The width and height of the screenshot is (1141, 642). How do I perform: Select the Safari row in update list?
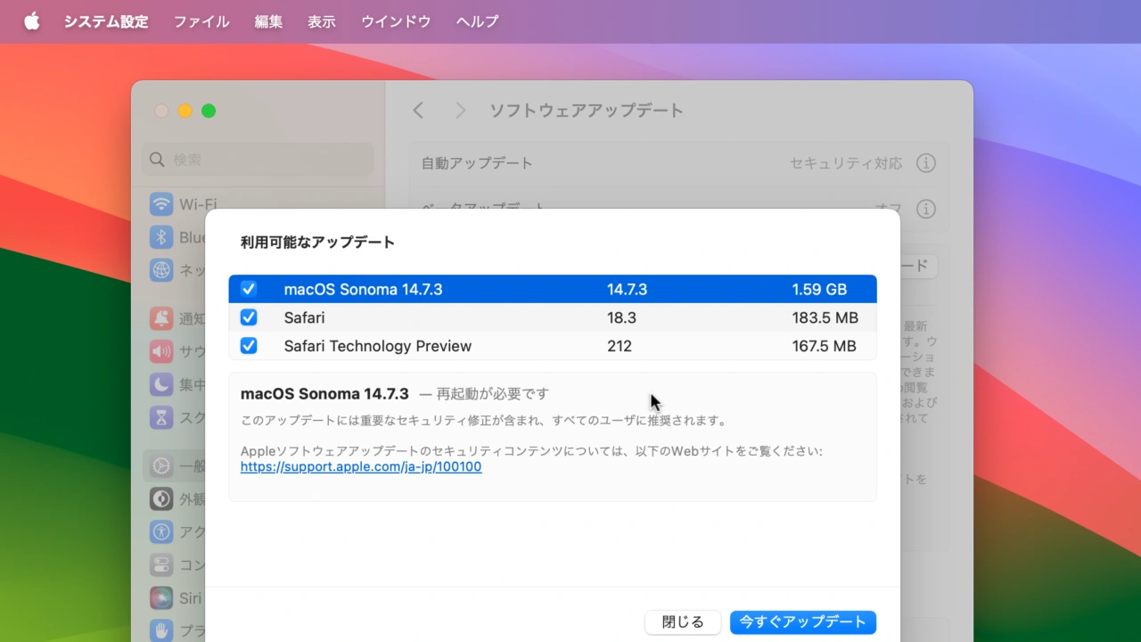coord(553,317)
